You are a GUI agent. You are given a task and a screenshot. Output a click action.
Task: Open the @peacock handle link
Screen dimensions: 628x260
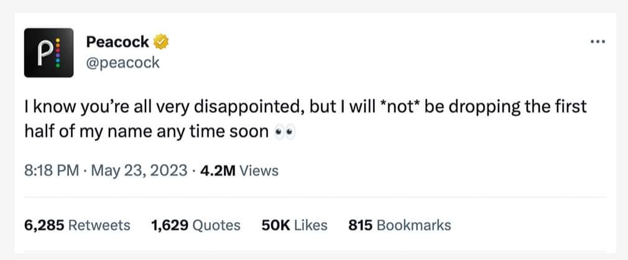[x=122, y=62]
